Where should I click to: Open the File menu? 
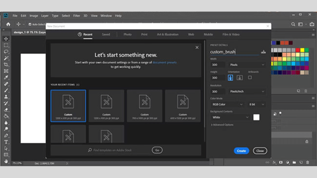pyautogui.click(x=15, y=16)
